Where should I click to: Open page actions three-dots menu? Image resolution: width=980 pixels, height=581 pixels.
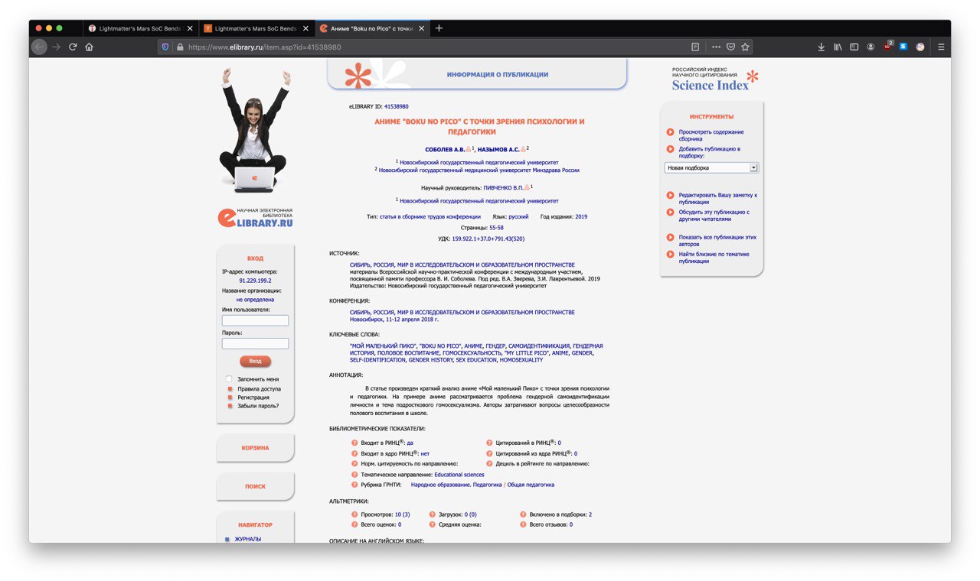(717, 47)
